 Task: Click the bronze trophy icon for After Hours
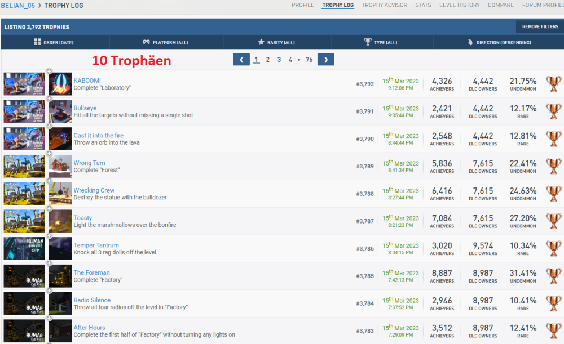[554, 331]
